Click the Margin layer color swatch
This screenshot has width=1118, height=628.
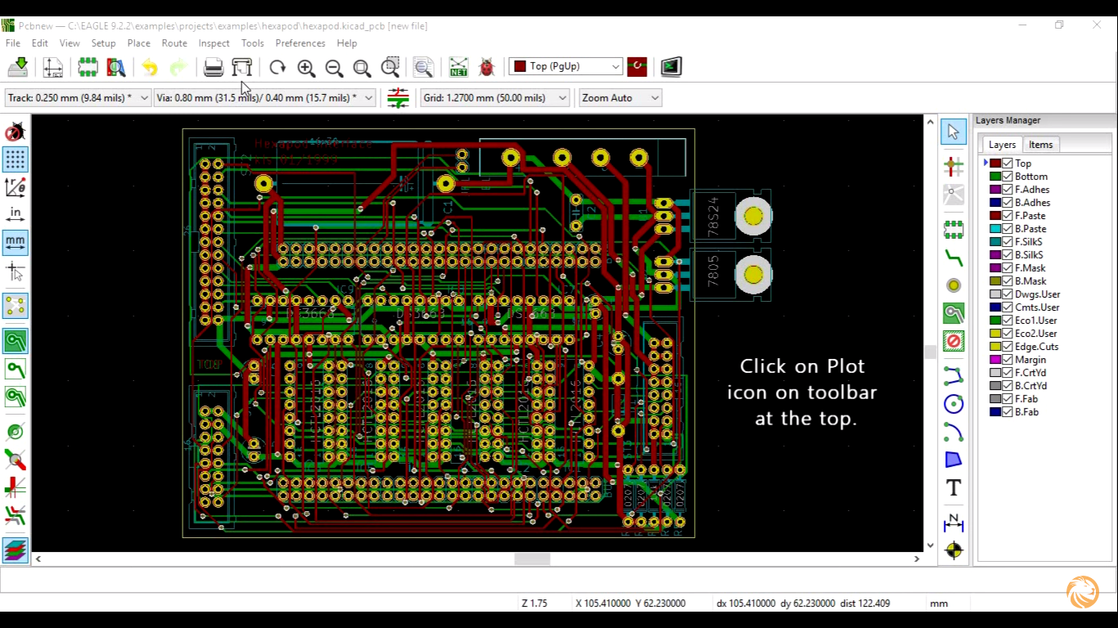click(x=995, y=360)
